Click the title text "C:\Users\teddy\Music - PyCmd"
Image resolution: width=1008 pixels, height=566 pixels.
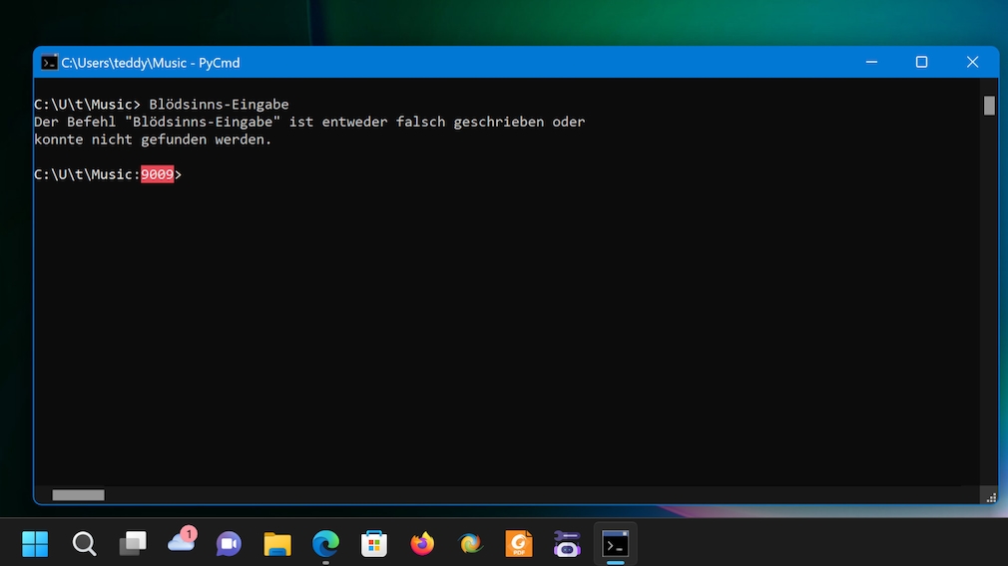(x=151, y=63)
